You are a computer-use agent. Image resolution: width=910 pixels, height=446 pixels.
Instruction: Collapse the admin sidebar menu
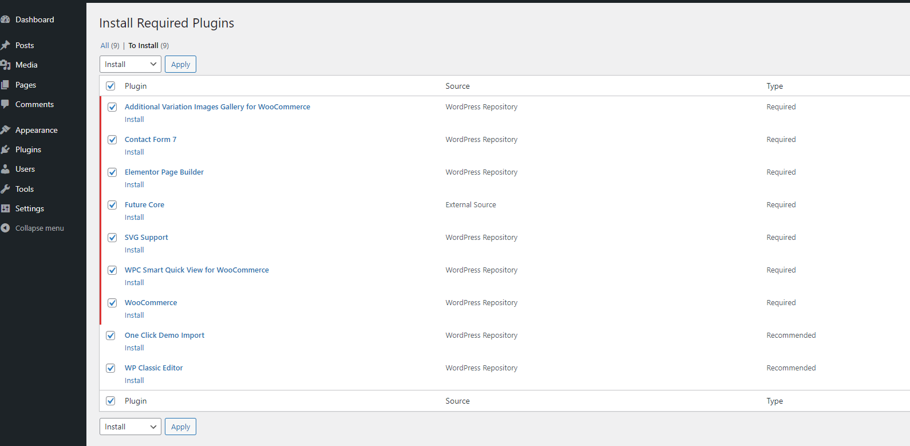tap(39, 228)
